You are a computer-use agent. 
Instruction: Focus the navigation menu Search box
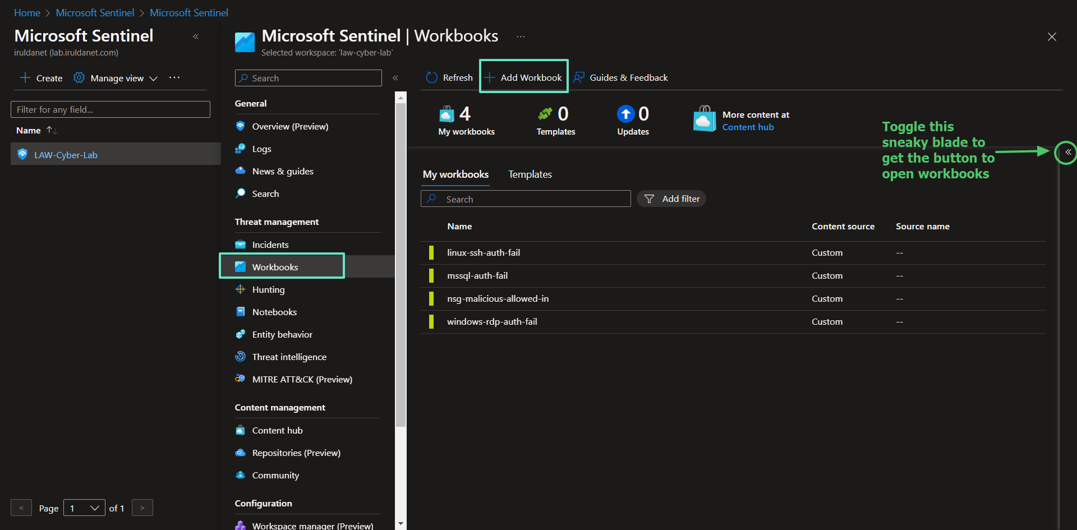point(308,78)
